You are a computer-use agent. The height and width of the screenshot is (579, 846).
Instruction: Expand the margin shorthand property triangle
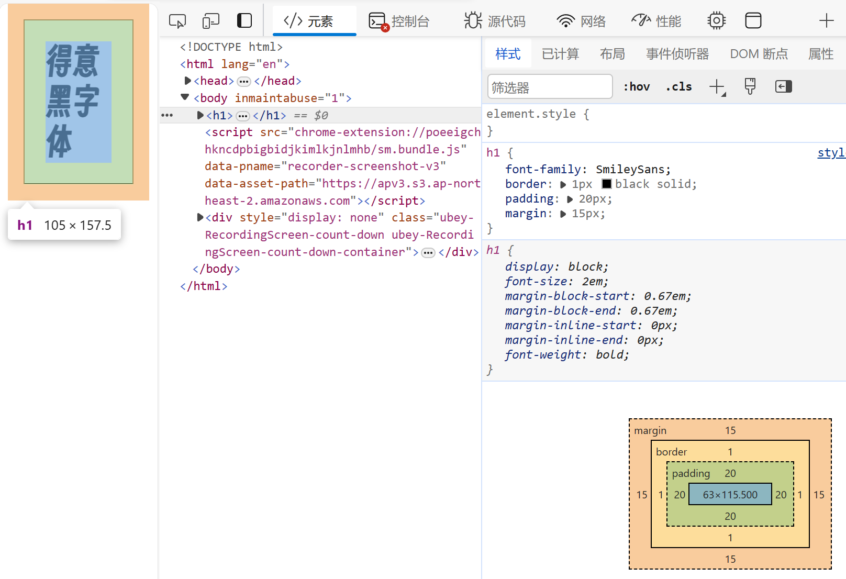[563, 214]
